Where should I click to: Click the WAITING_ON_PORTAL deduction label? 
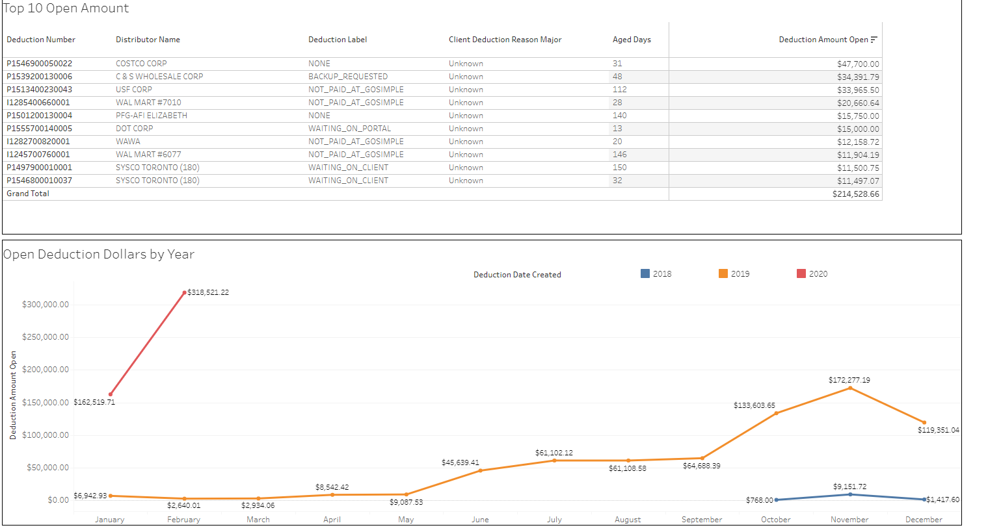pos(349,129)
